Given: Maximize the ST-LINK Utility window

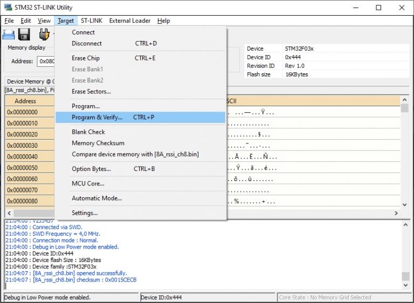Looking at the screenshot, I should 378,8.
